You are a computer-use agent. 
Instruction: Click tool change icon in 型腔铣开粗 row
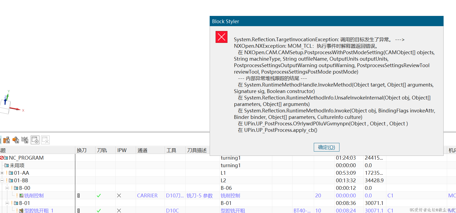pyautogui.click(x=79, y=211)
